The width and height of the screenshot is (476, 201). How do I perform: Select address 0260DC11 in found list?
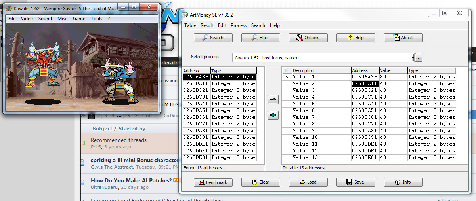pyautogui.click(x=196, y=84)
